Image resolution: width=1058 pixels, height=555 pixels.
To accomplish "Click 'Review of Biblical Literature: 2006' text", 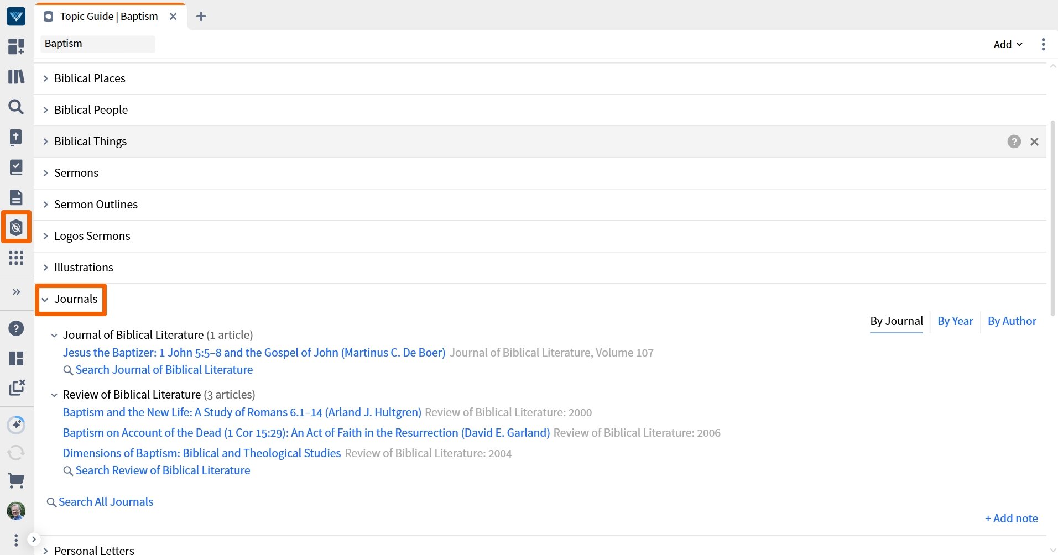I will [637, 433].
